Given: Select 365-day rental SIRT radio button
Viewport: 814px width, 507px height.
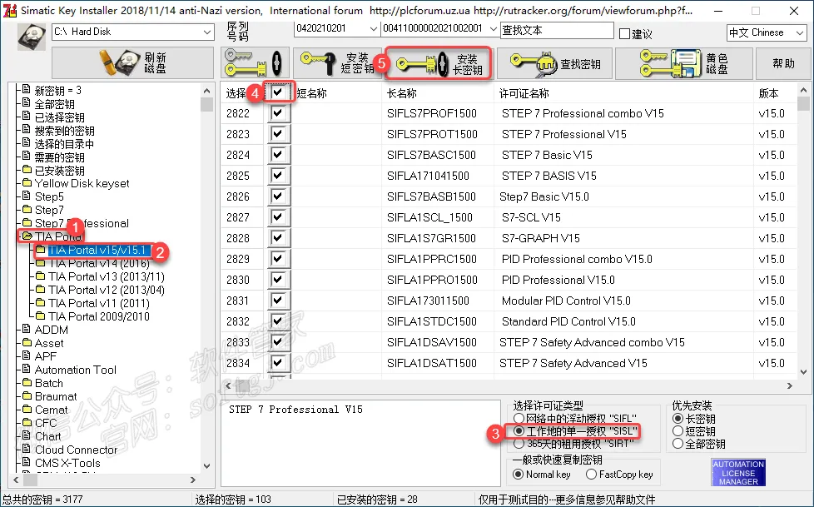Looking at the screenshot, I should (519, 444).
